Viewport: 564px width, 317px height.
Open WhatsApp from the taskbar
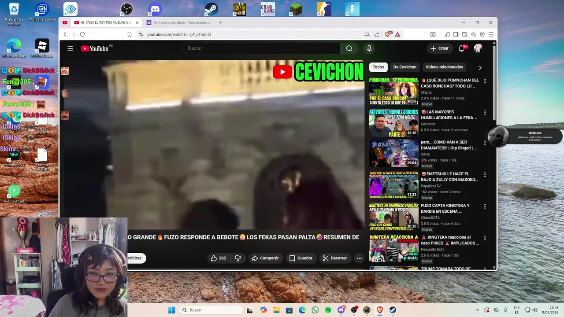click(x=315, y=310)
